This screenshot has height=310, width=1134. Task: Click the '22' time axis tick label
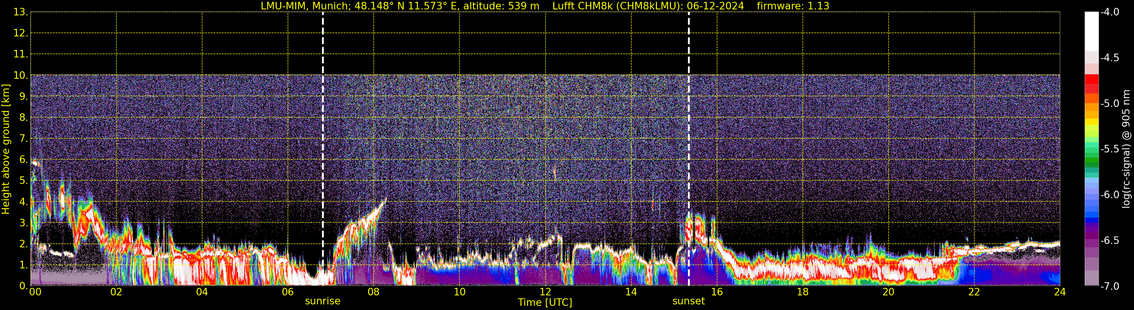click(x=974, y=292)
